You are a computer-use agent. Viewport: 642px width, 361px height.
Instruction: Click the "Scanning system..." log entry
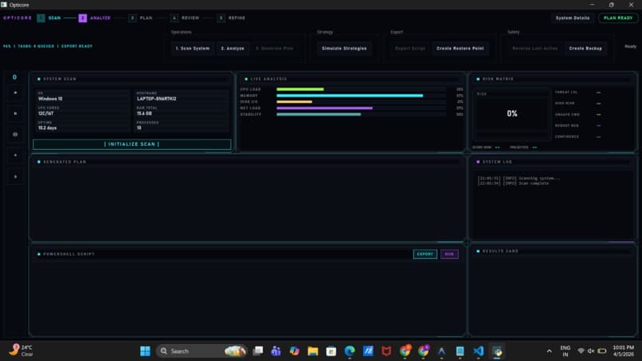pos(519,179)
